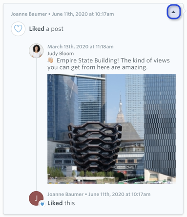Click the Liked this text
Viewport: 187px width, 217px height.
[61, 203]
